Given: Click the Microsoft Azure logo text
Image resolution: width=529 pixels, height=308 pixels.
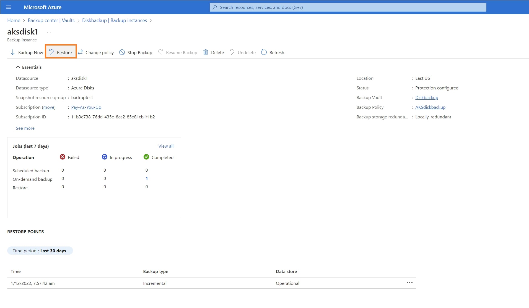Looking at the screenshot, I should (43, 7).
